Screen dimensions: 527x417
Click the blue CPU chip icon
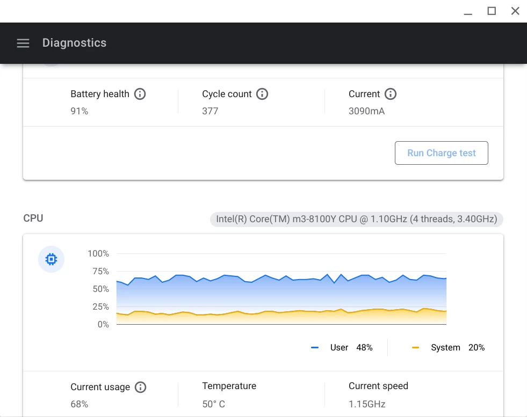tap(51, 259)
